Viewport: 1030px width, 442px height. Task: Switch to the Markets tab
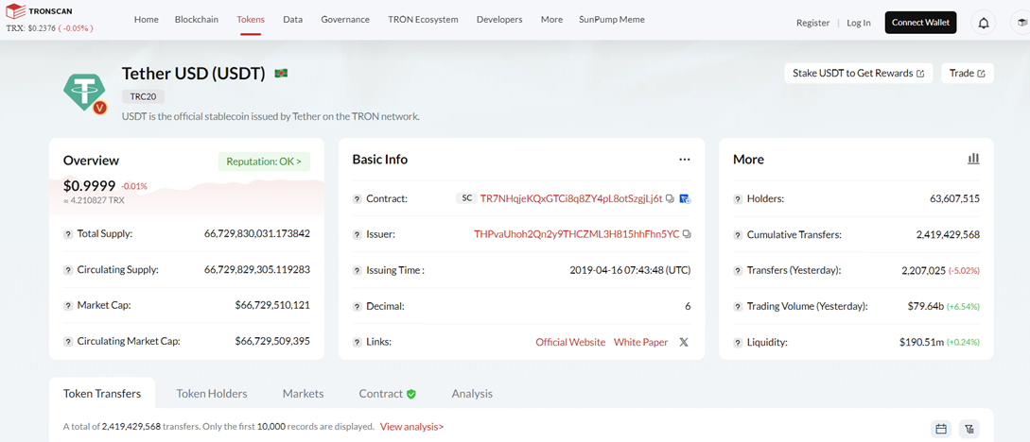click(x=303, y=394)
